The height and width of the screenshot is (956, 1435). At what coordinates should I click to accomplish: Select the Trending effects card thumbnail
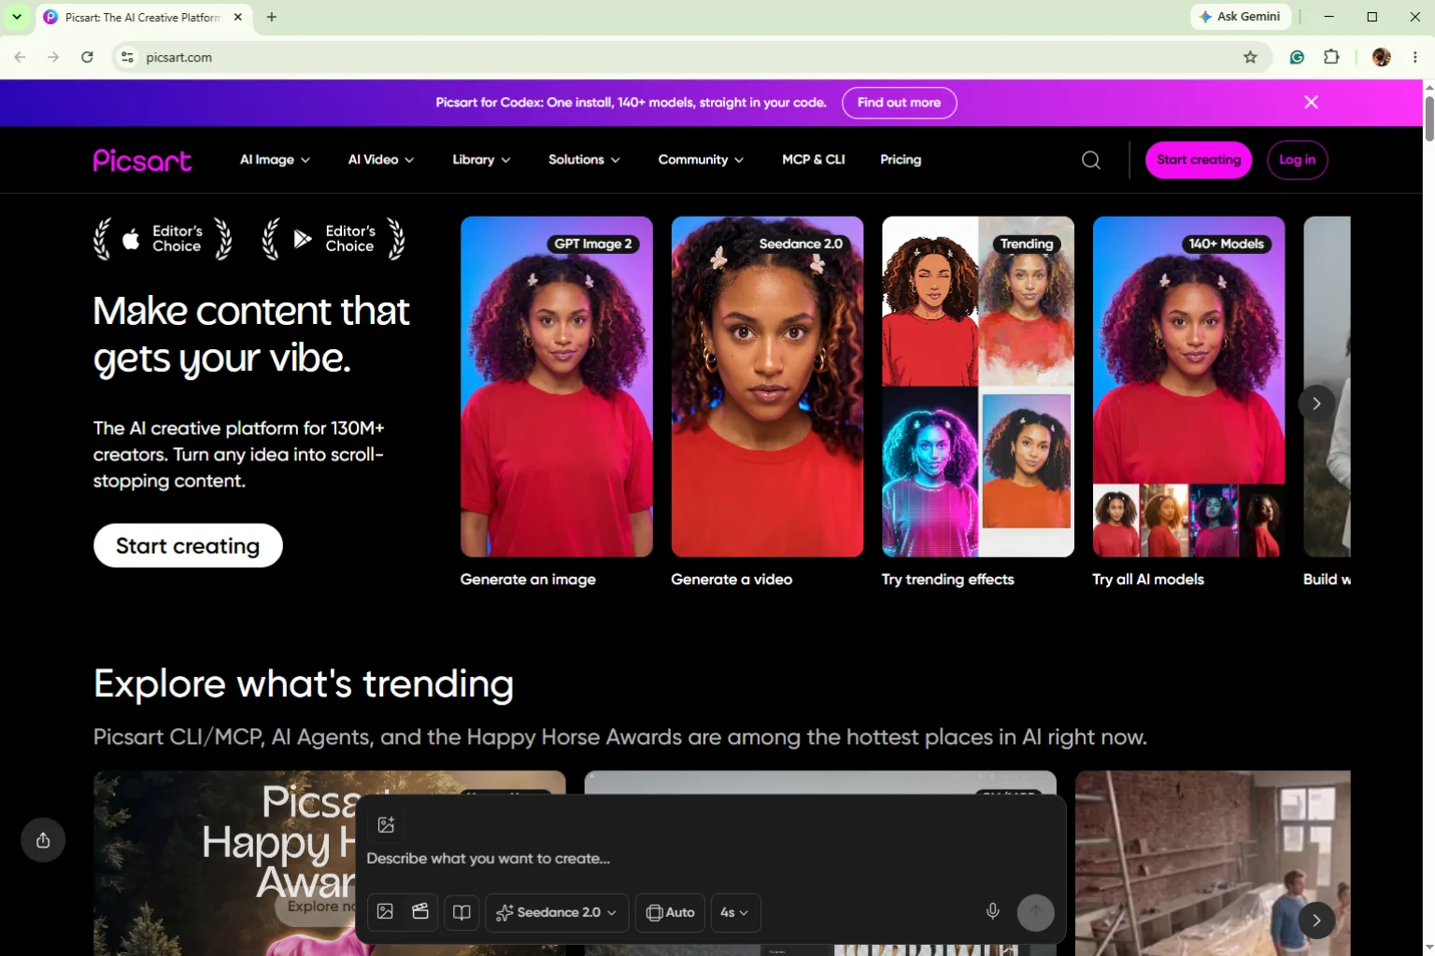tap(978, 387)
